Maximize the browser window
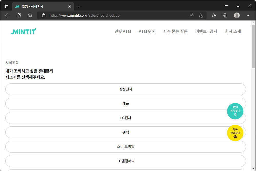The width and height of the screenshot is (256, 171). tap(238, 5)
